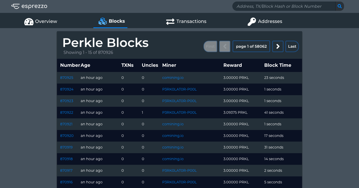
Task: Click the Transactions arrows icon
Action: (x=170, y=22)
